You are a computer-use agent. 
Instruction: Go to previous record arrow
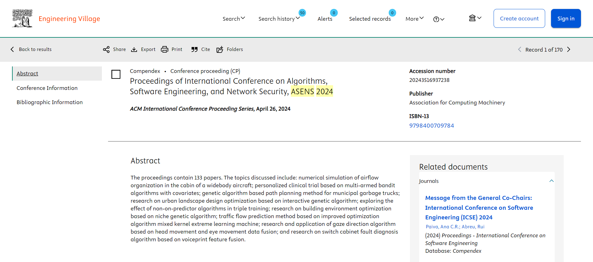520,49
